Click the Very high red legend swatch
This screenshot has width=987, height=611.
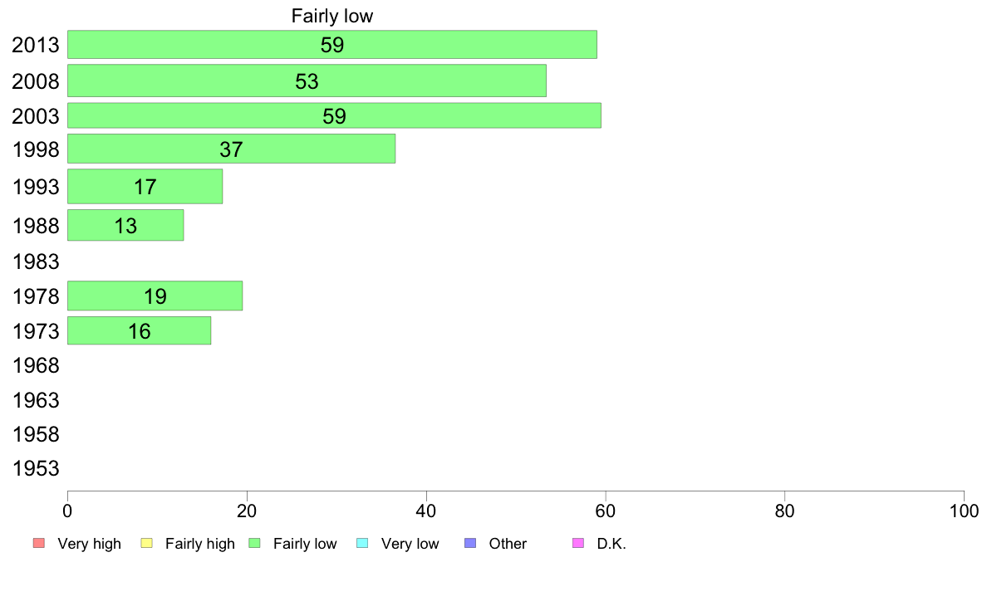pos(39,543)
